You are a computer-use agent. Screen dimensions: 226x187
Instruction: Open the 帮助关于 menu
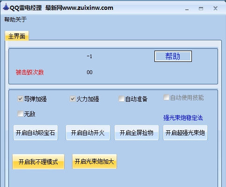pos(15,20)
